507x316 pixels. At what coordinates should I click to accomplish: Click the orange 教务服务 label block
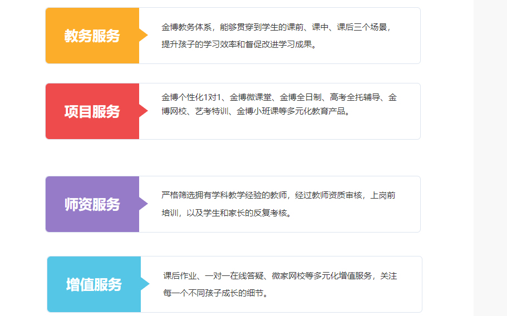92,36
